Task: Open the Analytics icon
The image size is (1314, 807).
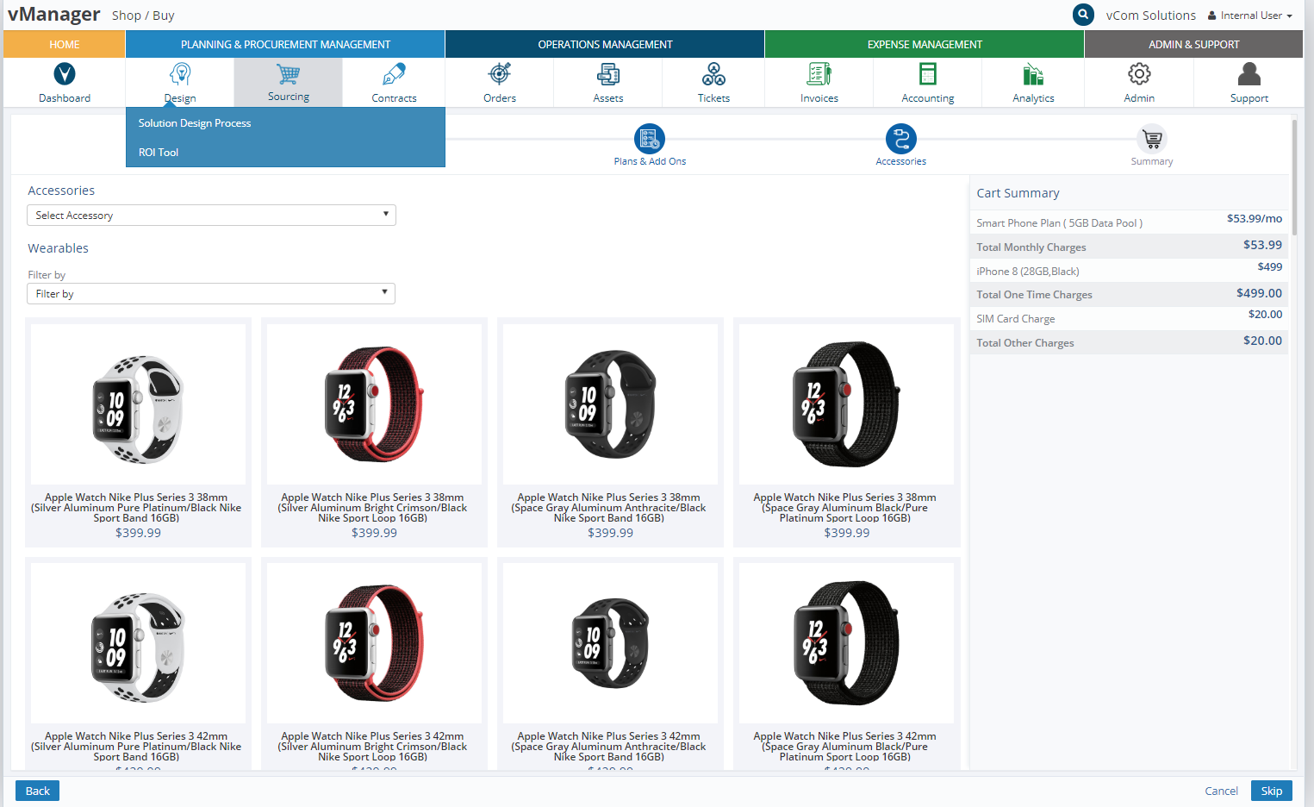Action: (x=1033, y=74)
